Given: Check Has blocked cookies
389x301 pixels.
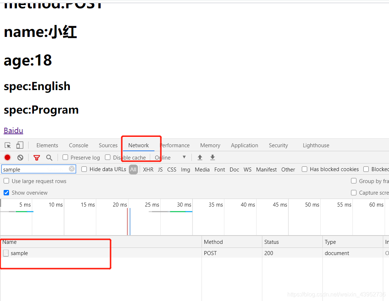Looking at the screenshot, I should click(304, 169).
